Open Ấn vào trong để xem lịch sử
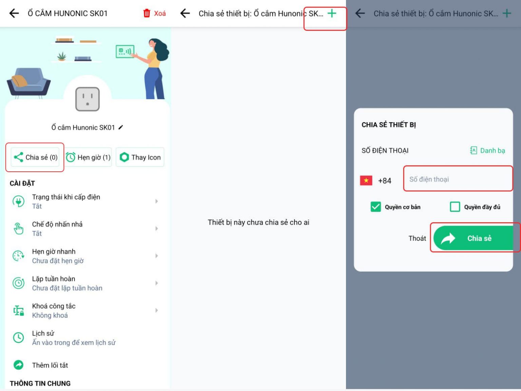Image resolution: width=521 pixels, height=391 pixels. (74, 342)
